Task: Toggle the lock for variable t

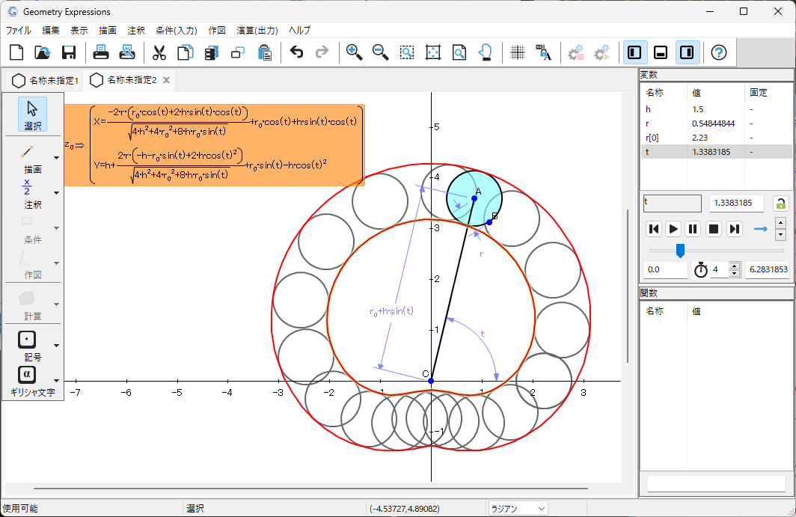Action: click(x=780, y=204)
